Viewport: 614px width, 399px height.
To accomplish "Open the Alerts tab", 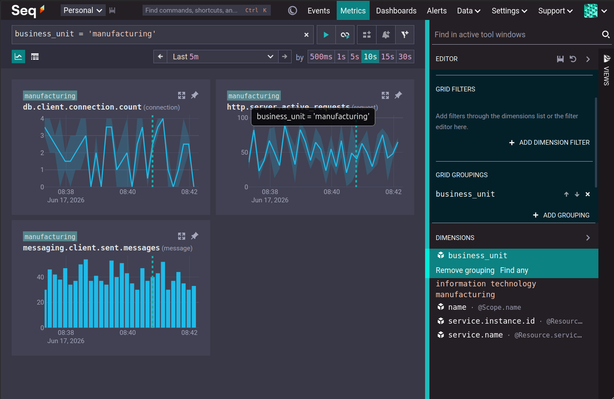I will coord(437,10).
